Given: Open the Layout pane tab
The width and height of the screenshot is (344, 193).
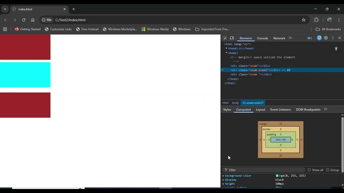Looking at the screenshot, I should pos(260,110).
